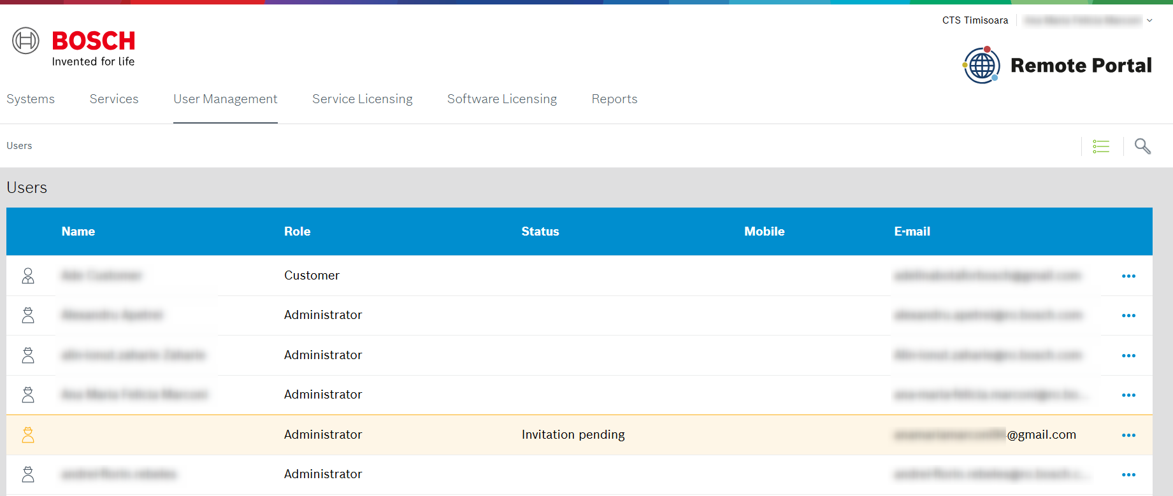Sort users by the Name column header
The image size is (1173, 496).
78,232
